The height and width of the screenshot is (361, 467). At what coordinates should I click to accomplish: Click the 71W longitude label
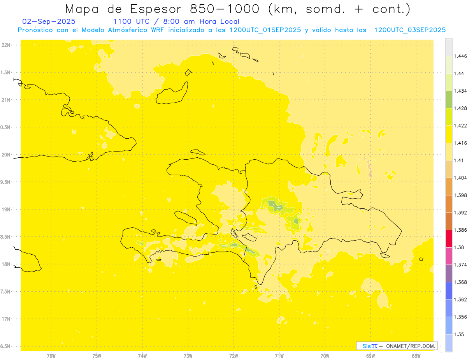[x=279, y=356]
